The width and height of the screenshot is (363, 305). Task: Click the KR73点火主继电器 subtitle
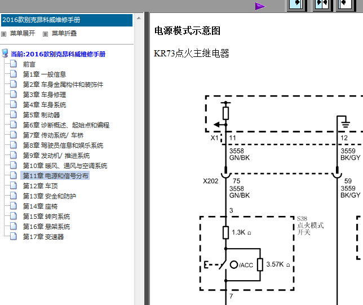(x=192, y=54)
